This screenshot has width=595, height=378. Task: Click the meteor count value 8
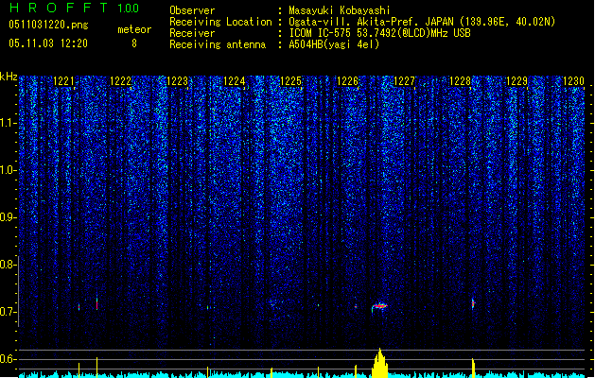pos(134,43)
